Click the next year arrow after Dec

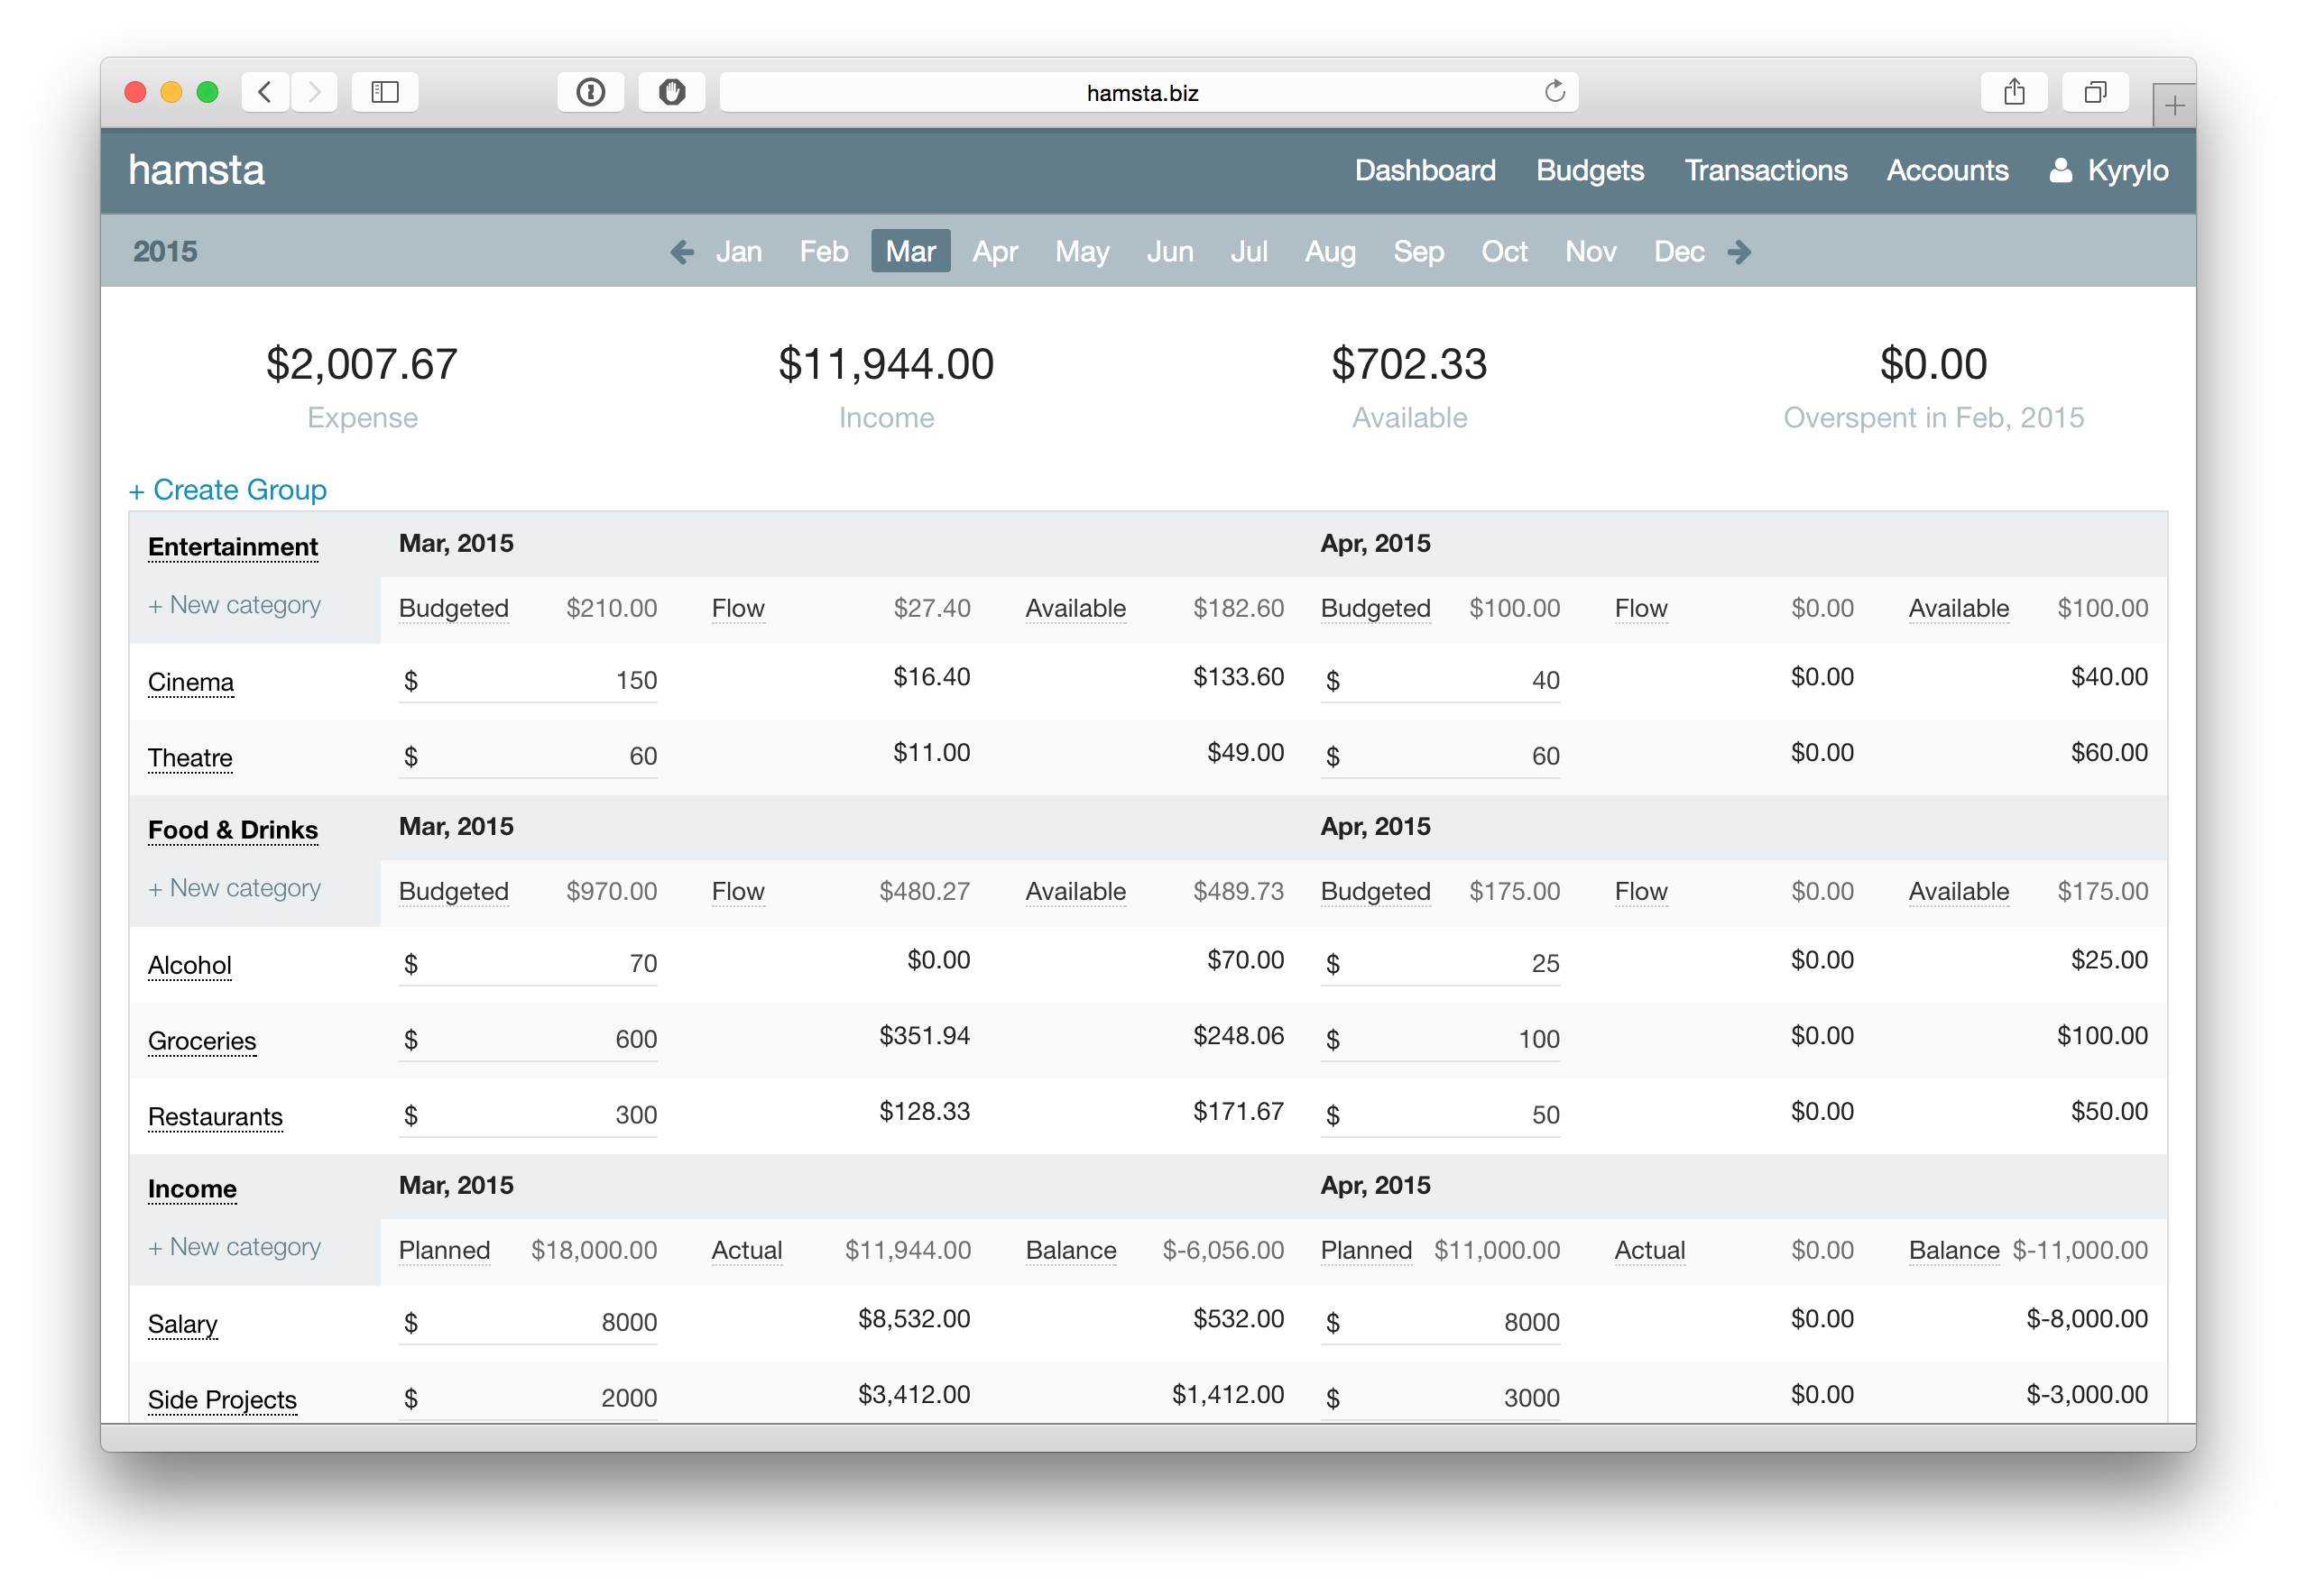coord(1739,252)
